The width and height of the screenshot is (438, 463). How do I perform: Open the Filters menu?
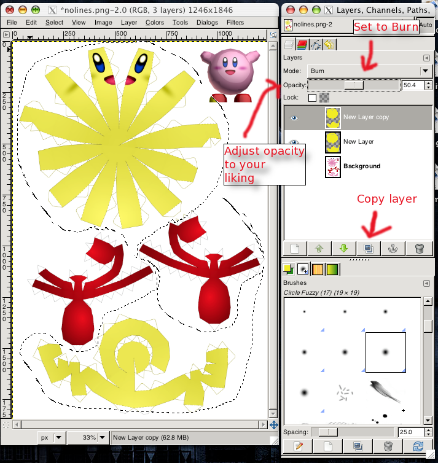[x=235, y=23]
